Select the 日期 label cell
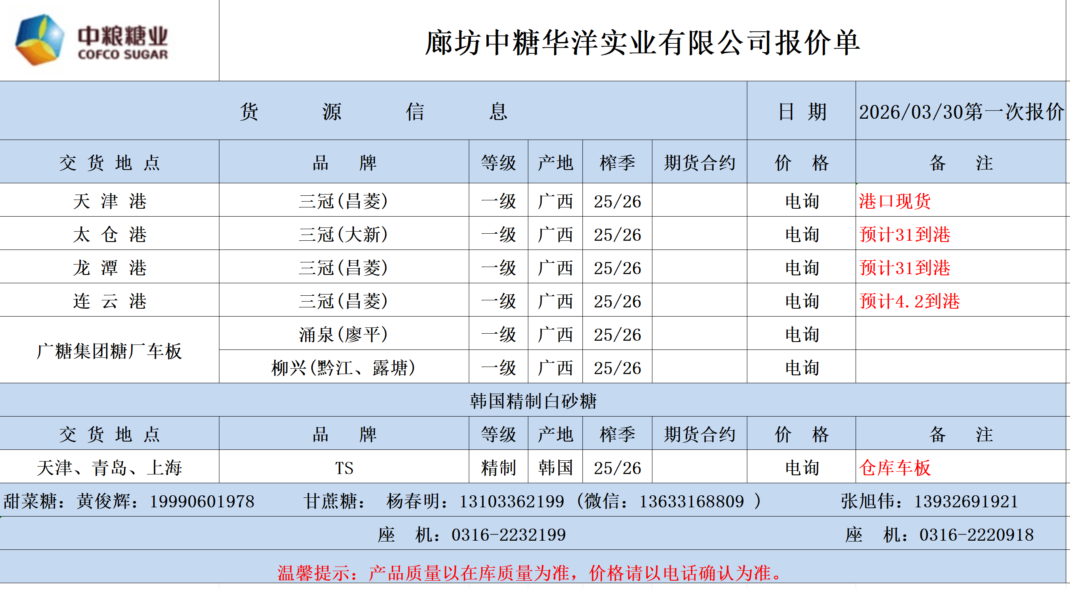Viewport: 1070px width, 589px height. (x=801, y=111)
